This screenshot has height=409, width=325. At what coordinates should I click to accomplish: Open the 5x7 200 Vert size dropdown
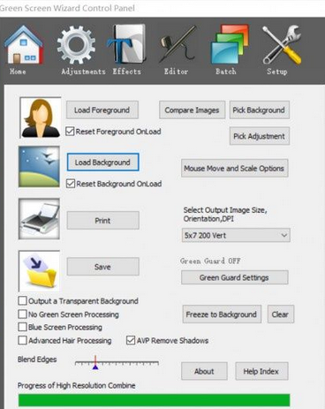point(236,235)
